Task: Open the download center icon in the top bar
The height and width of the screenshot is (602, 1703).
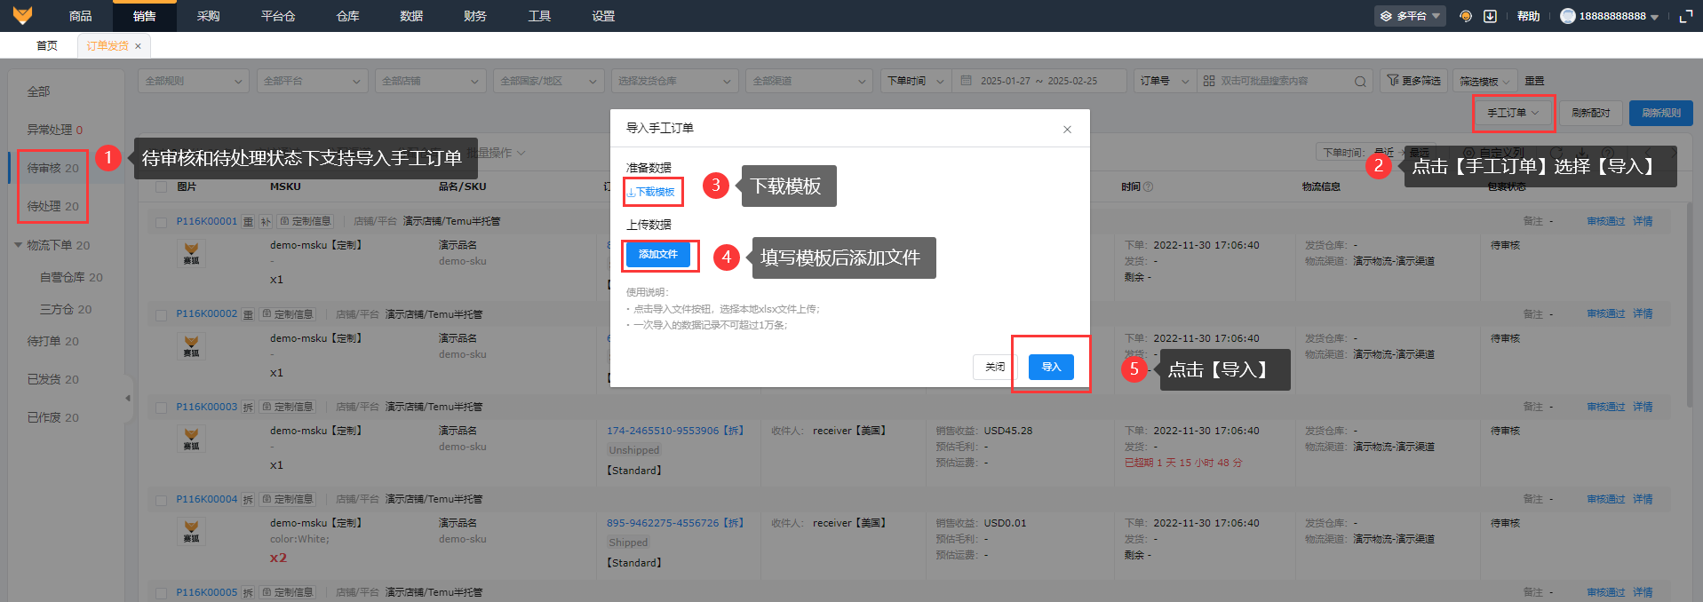Action: pos(1491,16)
